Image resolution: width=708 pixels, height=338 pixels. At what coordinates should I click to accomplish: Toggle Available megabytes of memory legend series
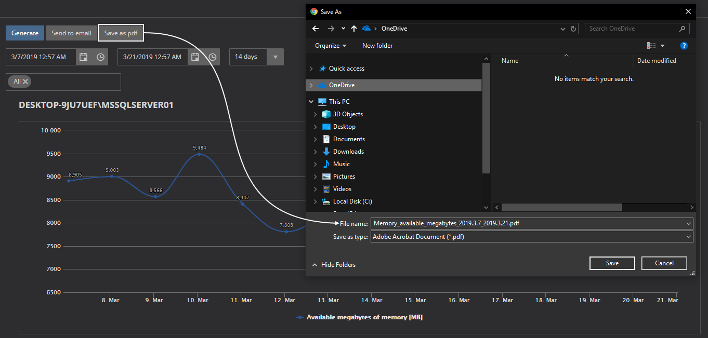359,317
